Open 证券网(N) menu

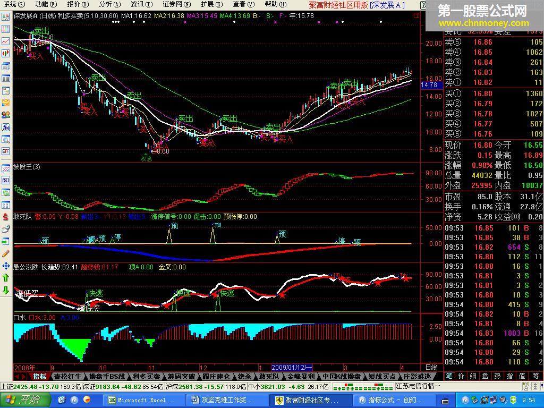tap(176, 4)
